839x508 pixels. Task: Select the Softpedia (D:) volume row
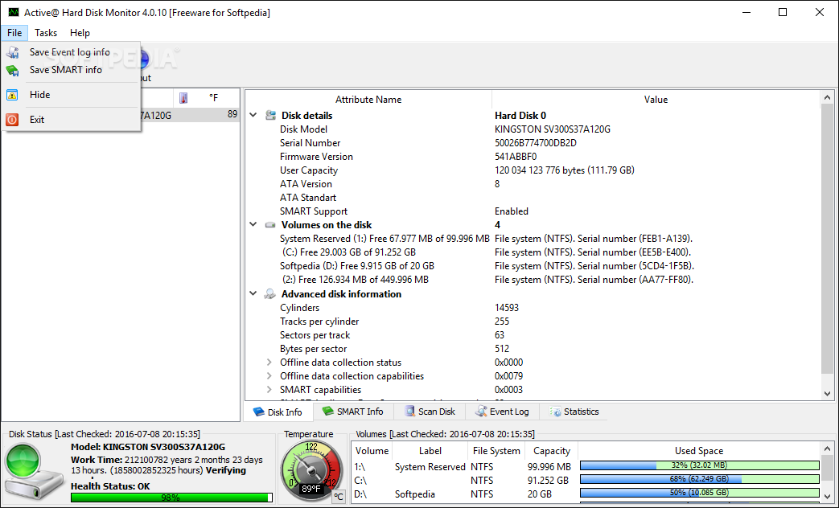point(533,266)
